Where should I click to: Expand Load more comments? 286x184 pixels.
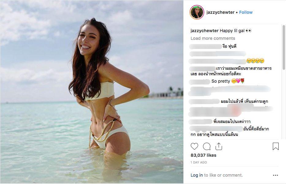point(213,38)
